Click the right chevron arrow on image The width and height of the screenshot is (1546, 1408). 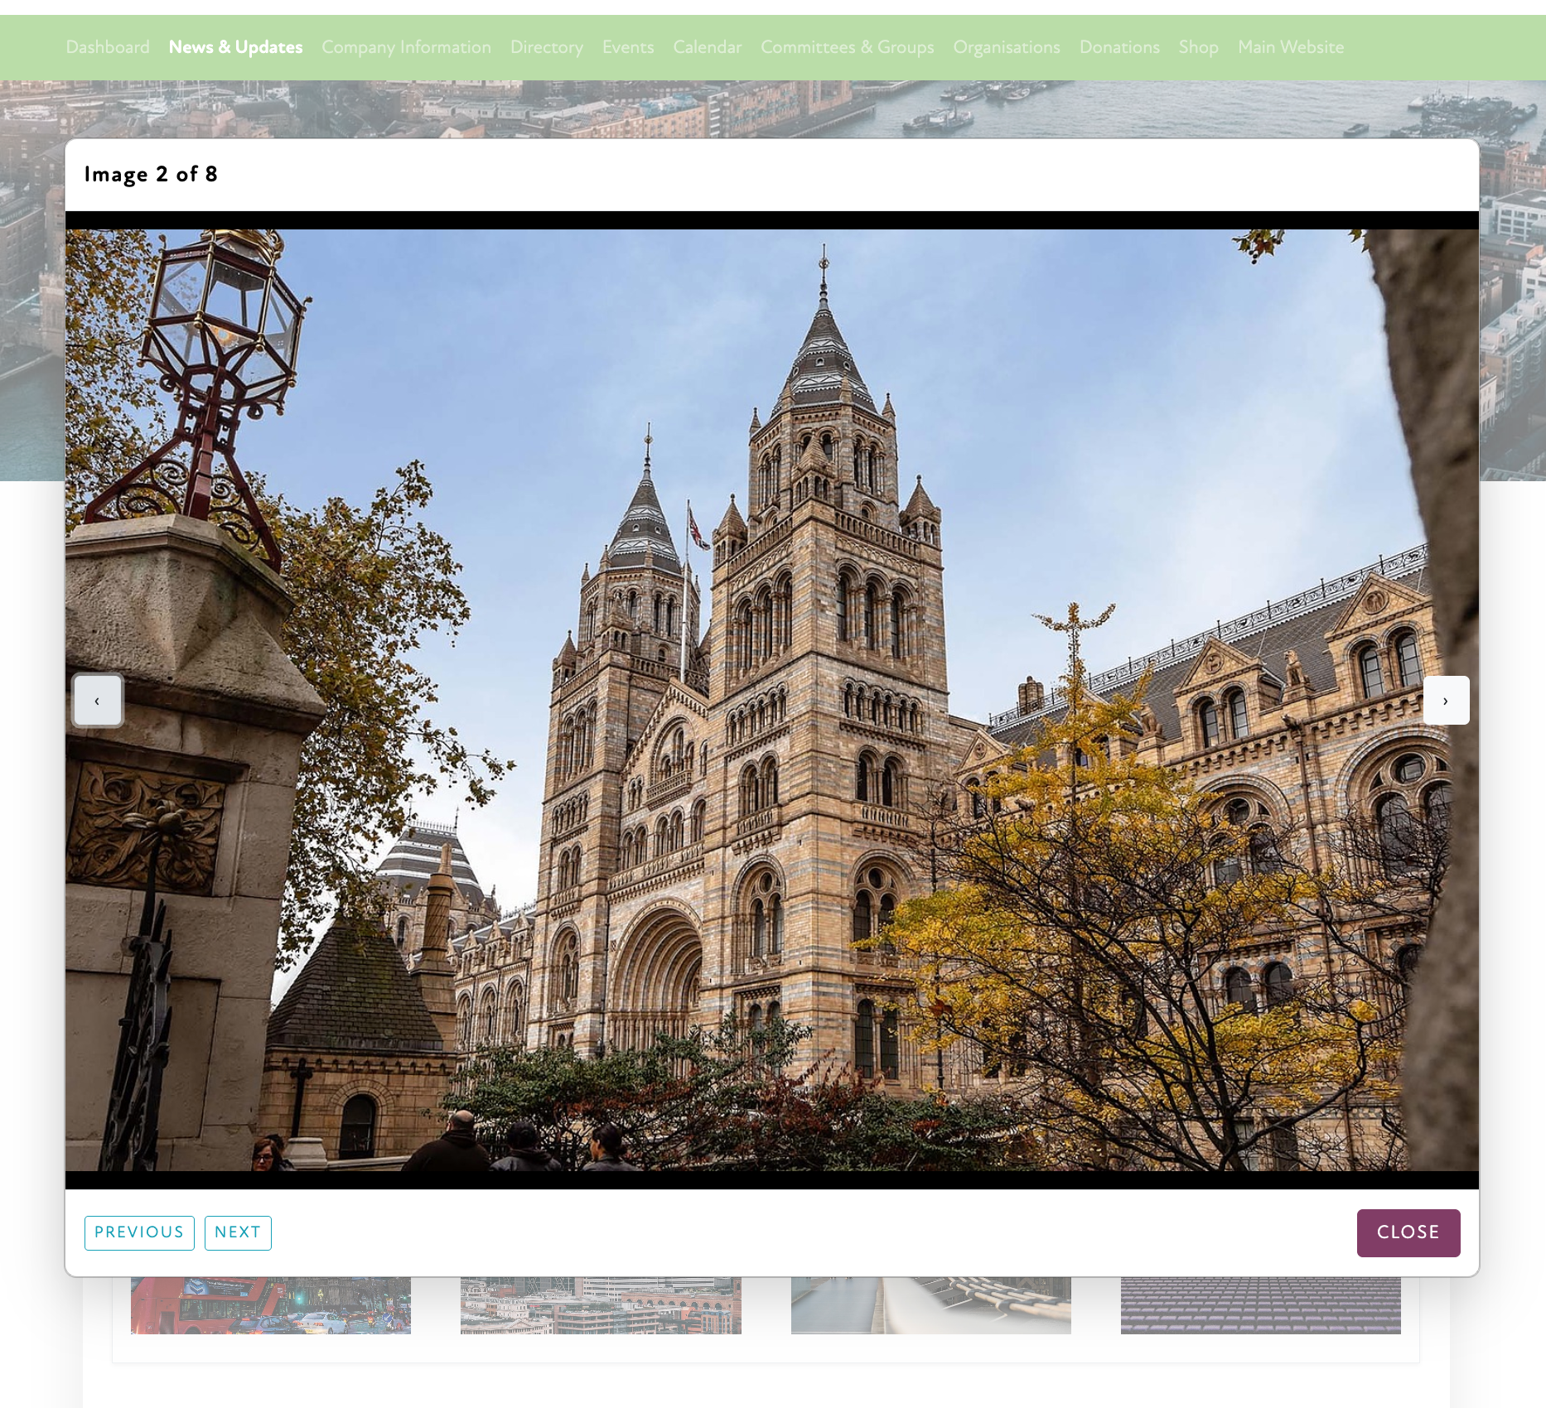tap(1446, 701)
